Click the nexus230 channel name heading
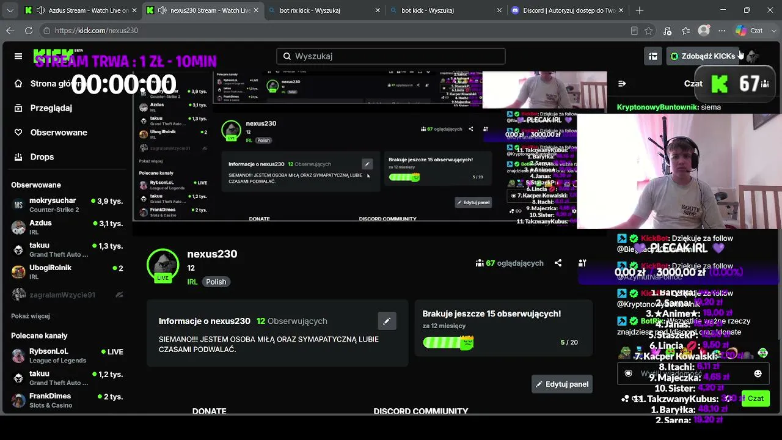The image size is (782, 440). tap(212, 254)
